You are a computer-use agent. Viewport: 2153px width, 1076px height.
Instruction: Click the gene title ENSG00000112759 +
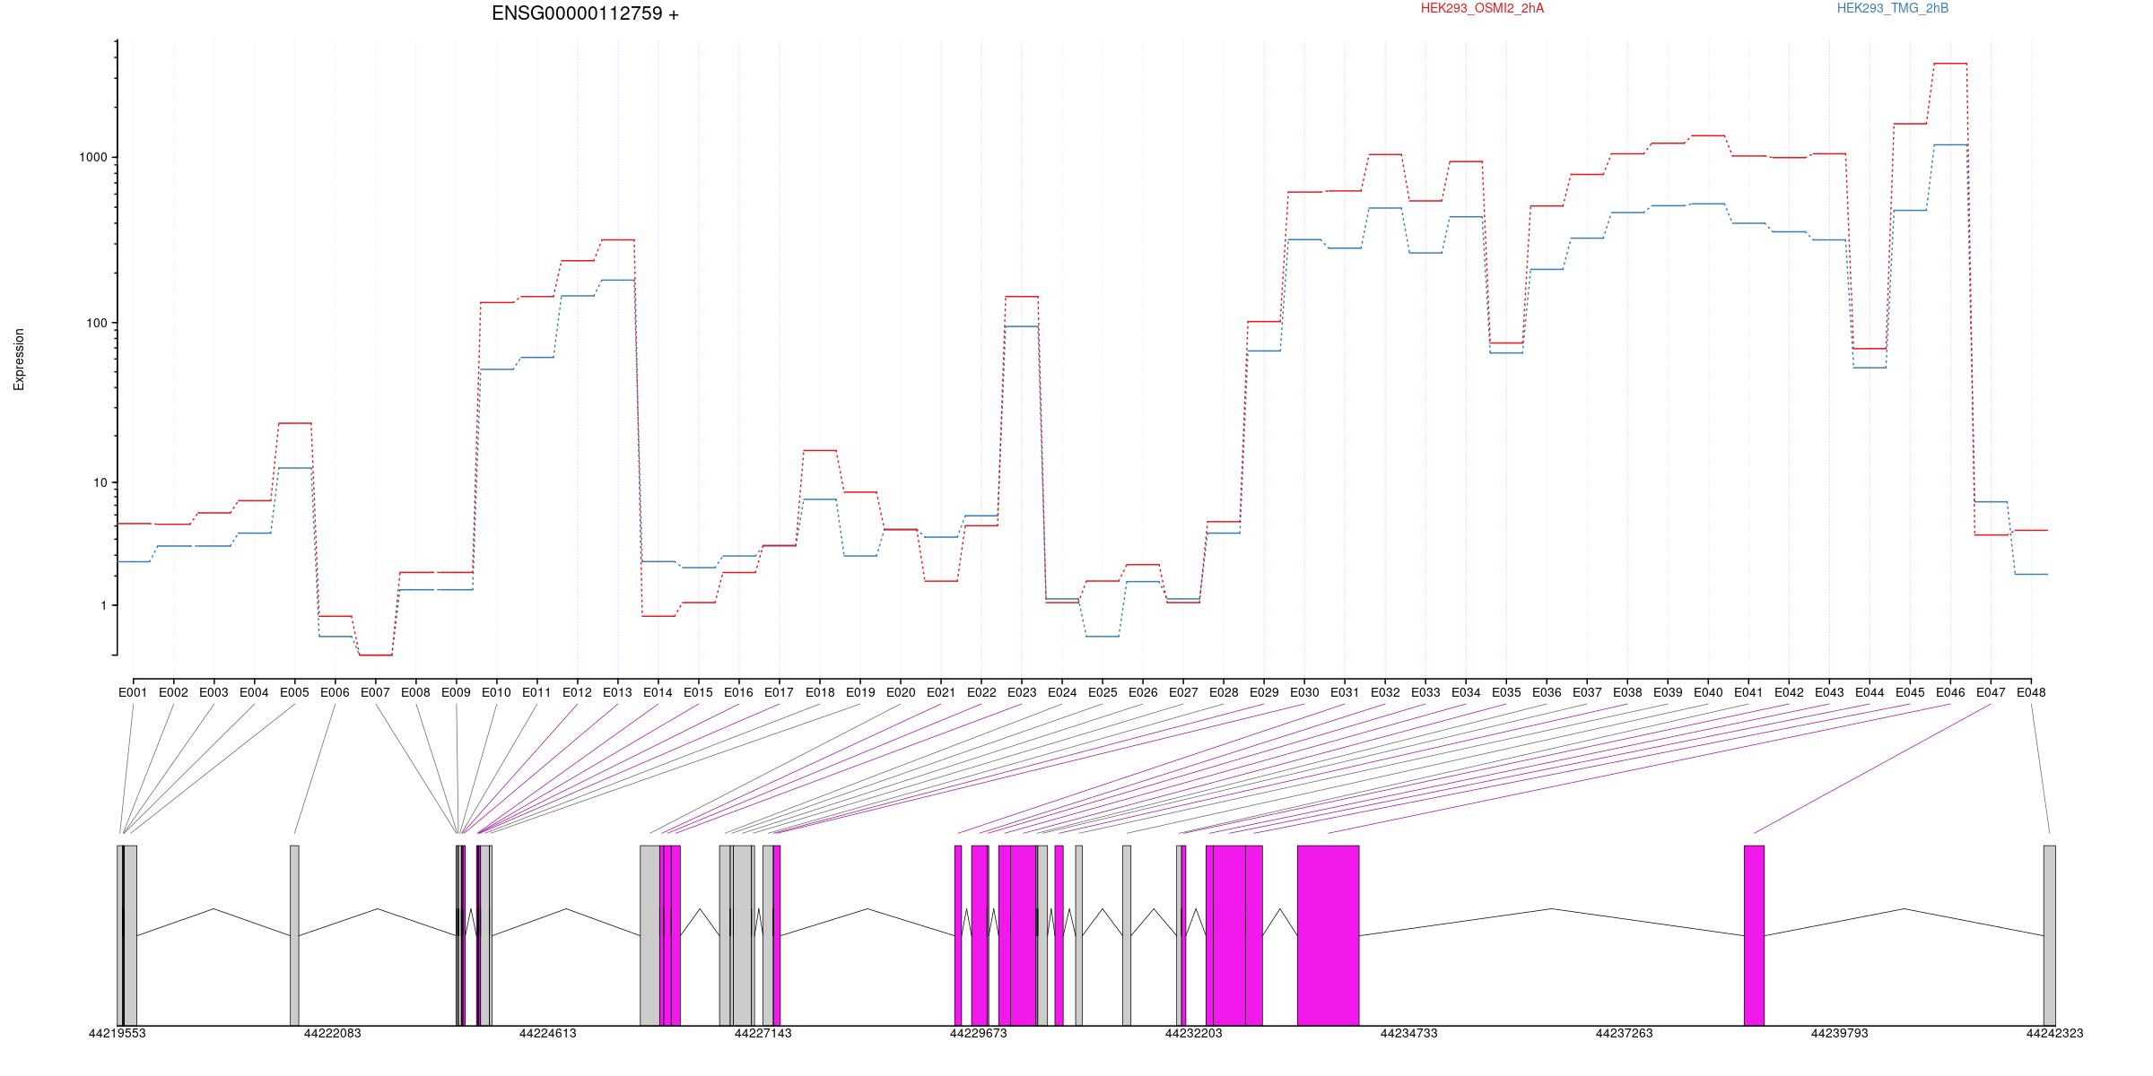pyautogui.click(x=585, y=13)
